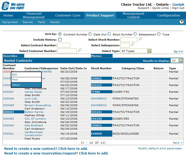Sort by Type radio button
186x156 pixels.
pyautogui.click(x=159, y=34)
